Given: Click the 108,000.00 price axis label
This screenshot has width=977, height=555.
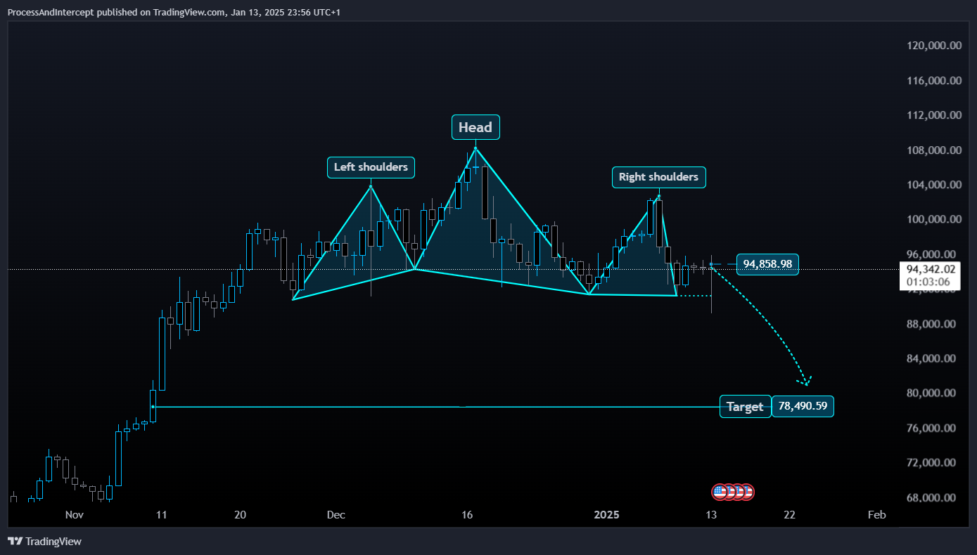Looking at the screenshot, I should (x=933, y=150).
